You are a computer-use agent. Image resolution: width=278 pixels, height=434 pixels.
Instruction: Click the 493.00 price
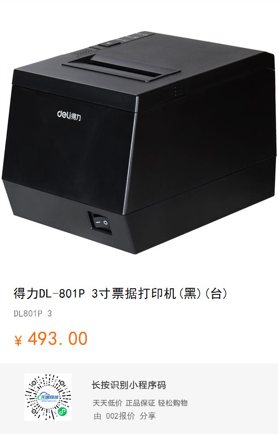tap(57, 338)
